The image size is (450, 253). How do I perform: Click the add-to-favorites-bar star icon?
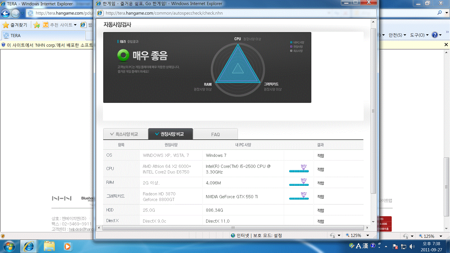(37, 25)
